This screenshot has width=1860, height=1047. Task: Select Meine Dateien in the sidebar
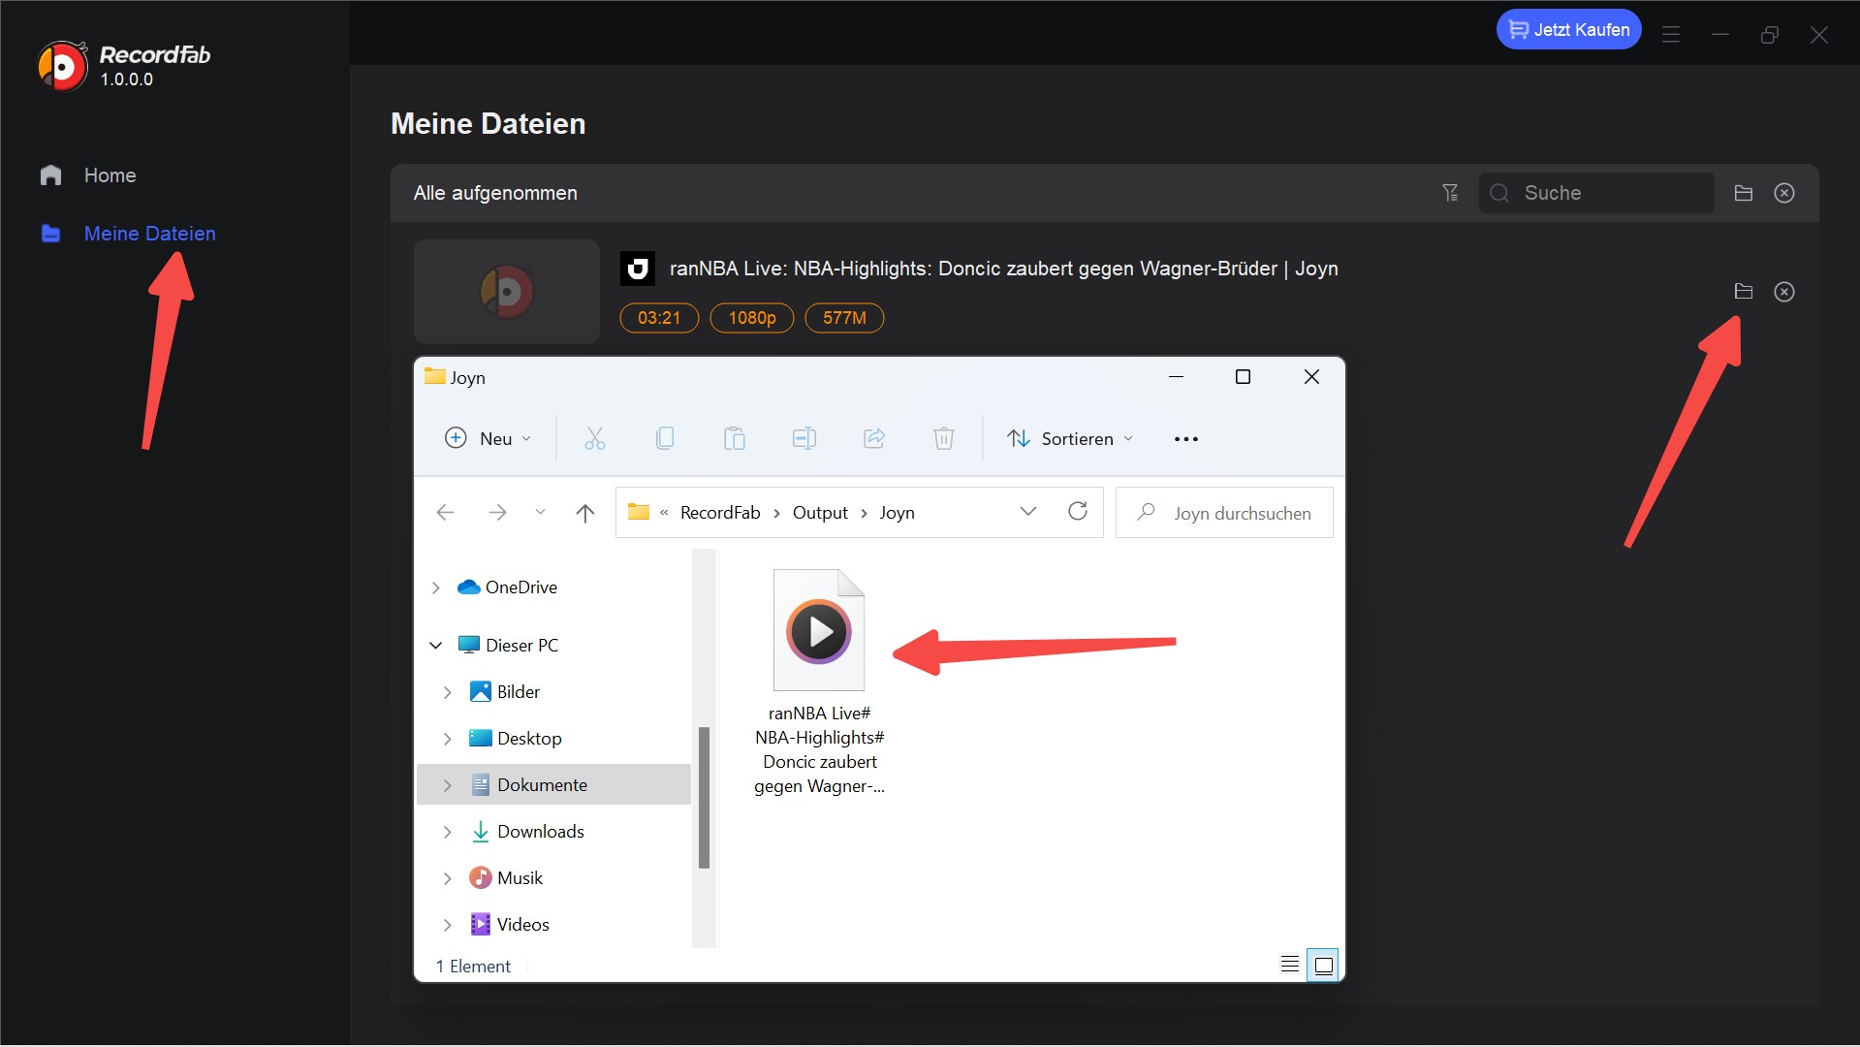pyautogui.click(x=128, y=234)
